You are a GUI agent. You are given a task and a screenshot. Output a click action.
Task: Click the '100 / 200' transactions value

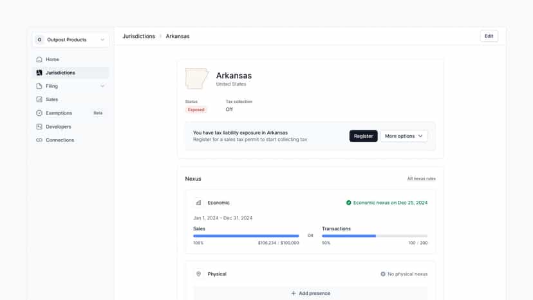[418, 243]
